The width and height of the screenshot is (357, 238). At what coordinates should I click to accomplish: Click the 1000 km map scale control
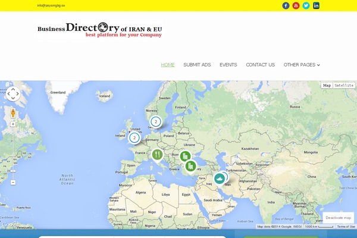pyautogui.click(x=319, y=226)
